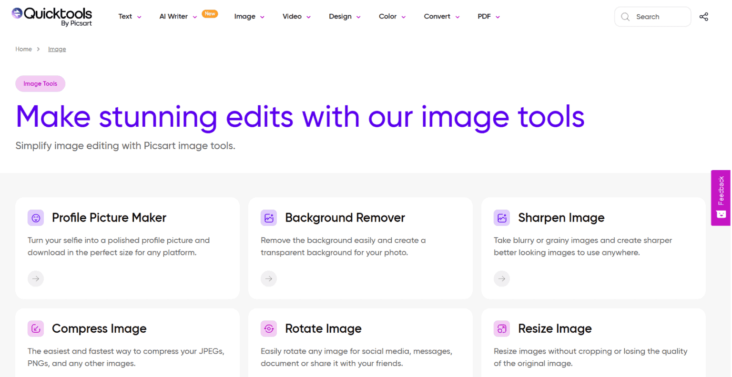Open Background Remover title
Image resolution: width=732 pixels, height=377 pixels.
(345, 218)
